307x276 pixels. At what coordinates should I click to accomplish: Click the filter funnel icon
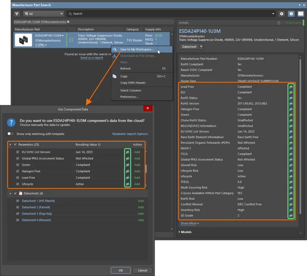click(x=17, y=14)
